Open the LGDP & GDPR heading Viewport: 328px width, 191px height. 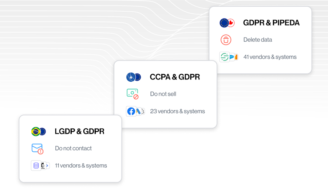79,131
